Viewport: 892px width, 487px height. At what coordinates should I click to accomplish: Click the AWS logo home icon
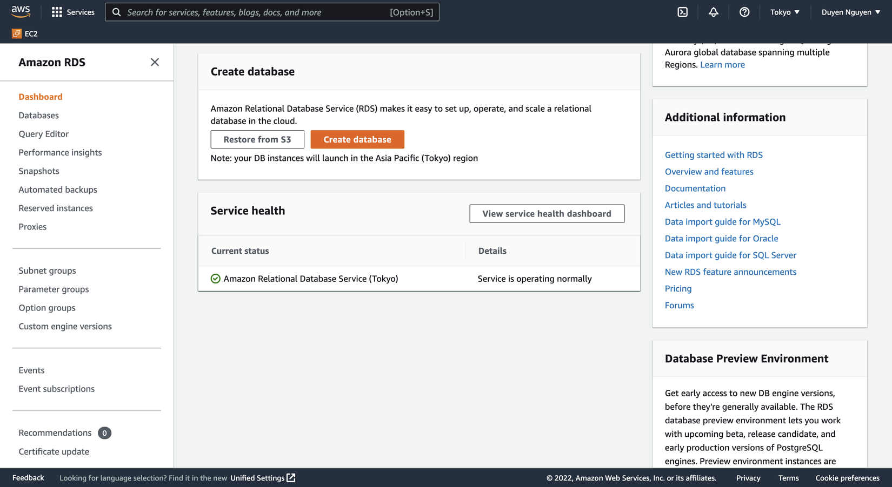(21, 11)
